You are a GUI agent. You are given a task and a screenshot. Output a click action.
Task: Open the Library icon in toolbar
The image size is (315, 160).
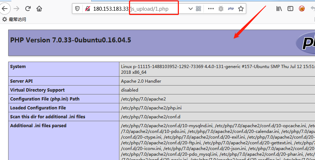tap(279, 9)
